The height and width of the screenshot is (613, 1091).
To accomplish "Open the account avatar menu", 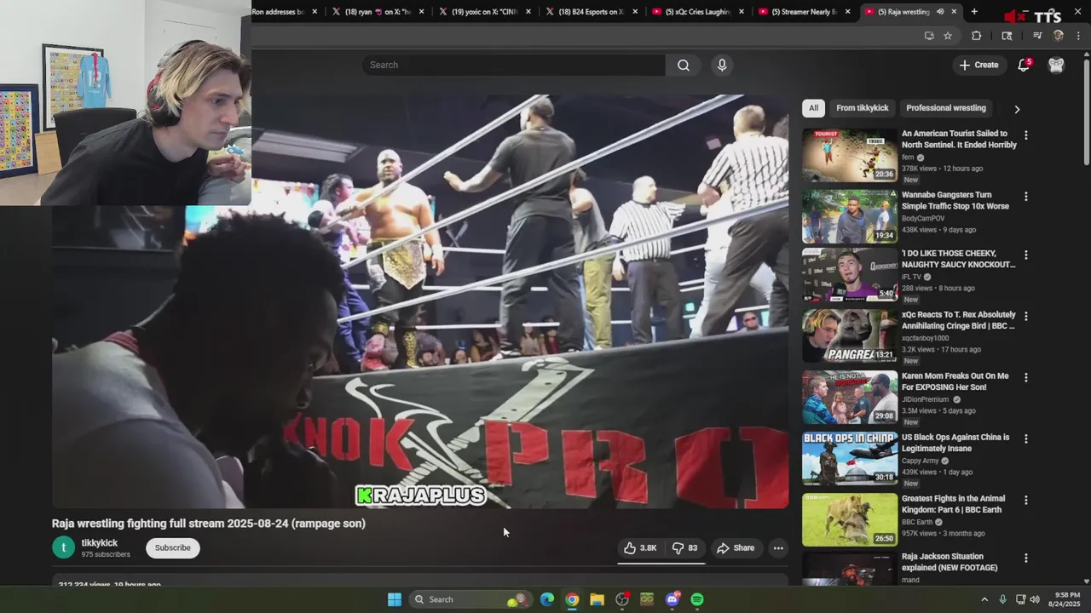I will click(x=1056, y=65).
